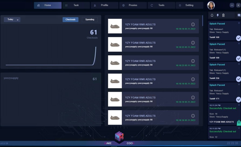Image resolution: width=241 pixels, height=147 pixels.
Task: Click the green shopping bag icon
Action: click(239, 123)
